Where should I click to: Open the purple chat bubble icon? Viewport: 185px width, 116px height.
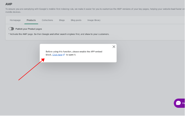coord(178,103)
